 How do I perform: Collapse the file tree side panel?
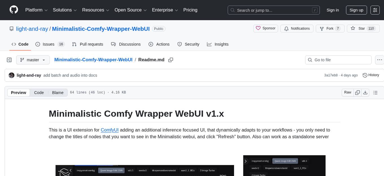[9, 60]
